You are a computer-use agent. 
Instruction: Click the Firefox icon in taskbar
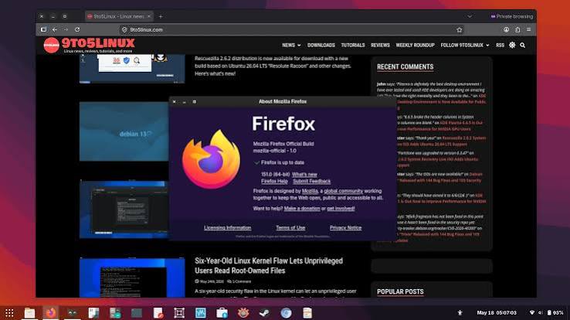[x=50, y=313]
